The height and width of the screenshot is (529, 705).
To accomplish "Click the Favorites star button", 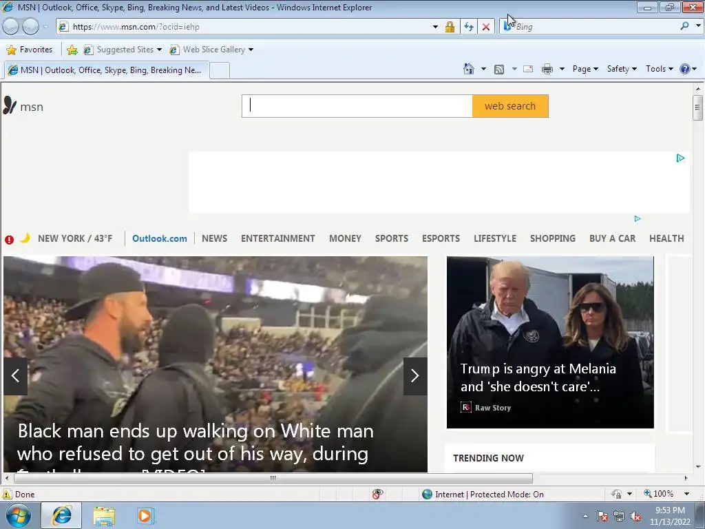I will 30,50.
